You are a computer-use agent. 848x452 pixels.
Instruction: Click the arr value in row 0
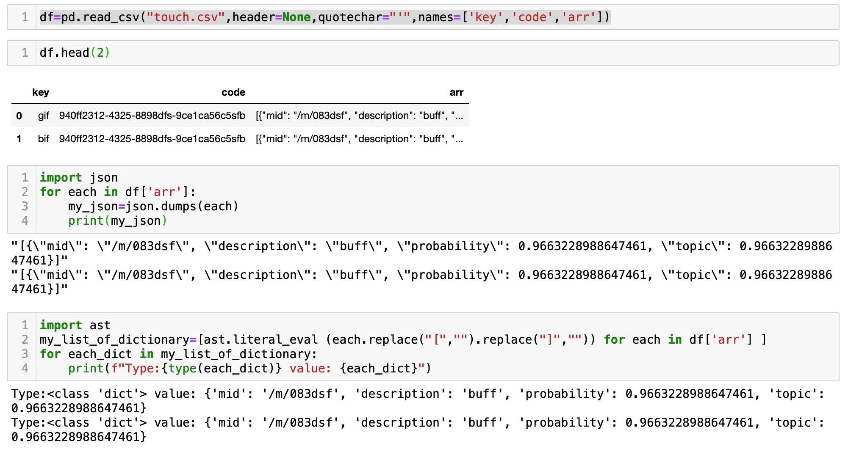(359, 116)
